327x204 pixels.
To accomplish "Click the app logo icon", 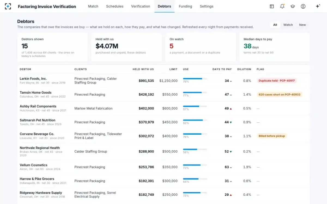I will coord(8,6).
